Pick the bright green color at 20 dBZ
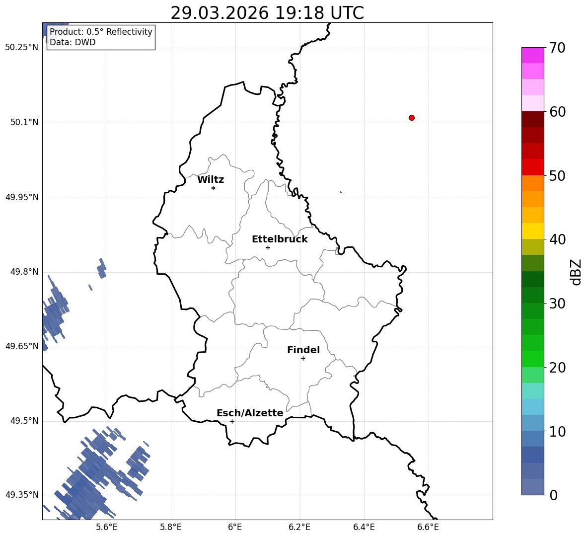 click(532, 359)
